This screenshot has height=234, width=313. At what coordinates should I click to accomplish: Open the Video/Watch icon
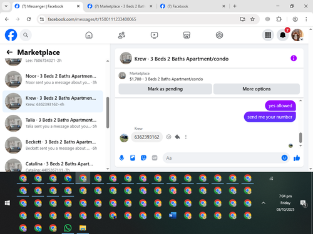(154, 35)
